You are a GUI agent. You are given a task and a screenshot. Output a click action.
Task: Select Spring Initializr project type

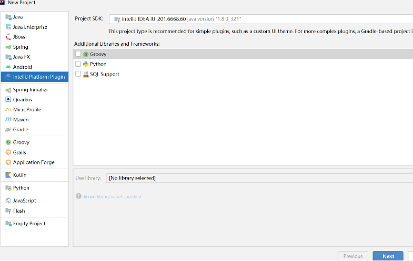[x=30, y=90]
